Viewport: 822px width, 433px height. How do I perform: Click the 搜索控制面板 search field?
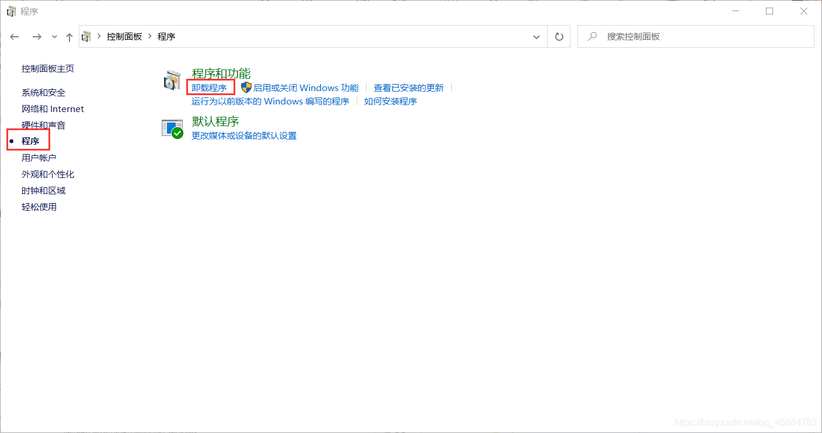click(x=696, y=36)
